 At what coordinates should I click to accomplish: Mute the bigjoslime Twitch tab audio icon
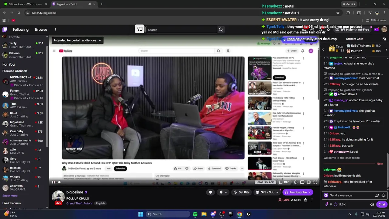[x=89, y=4]
